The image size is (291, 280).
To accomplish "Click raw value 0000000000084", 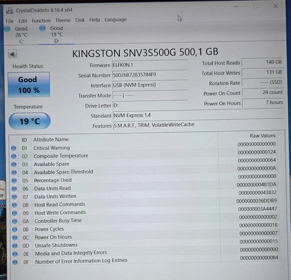I will click(259, 258).
